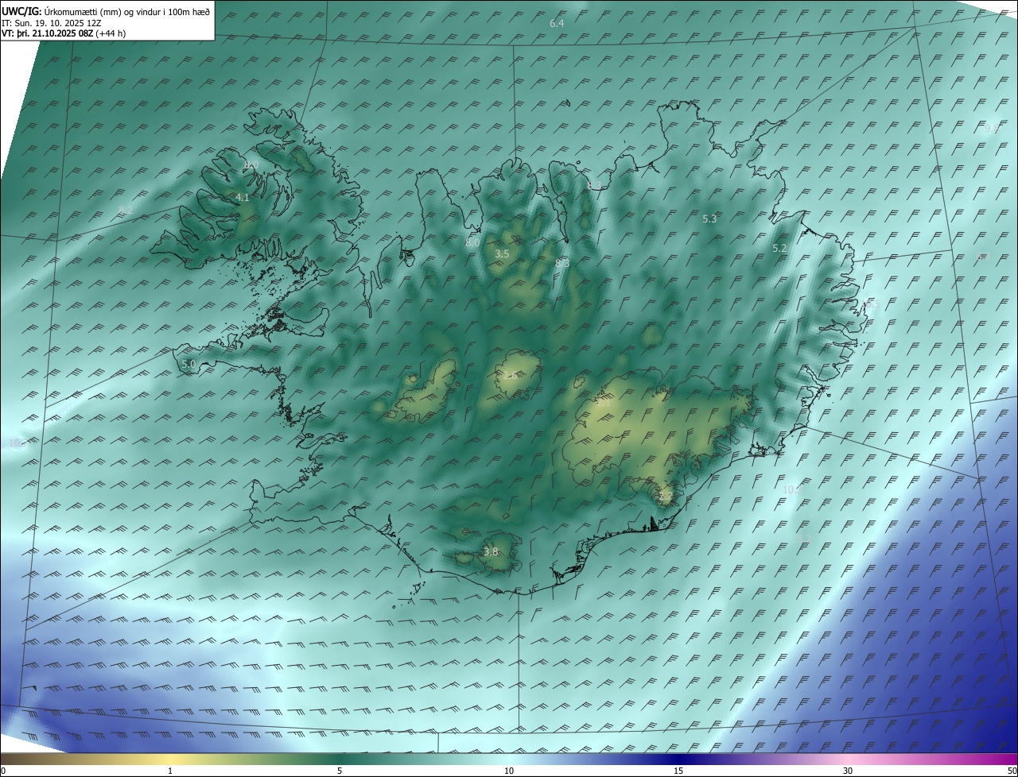The width and height of the screenshot is (1018, 777).
Task: Click the 6.4 value label at the map's top
Action: pos(557,24)
